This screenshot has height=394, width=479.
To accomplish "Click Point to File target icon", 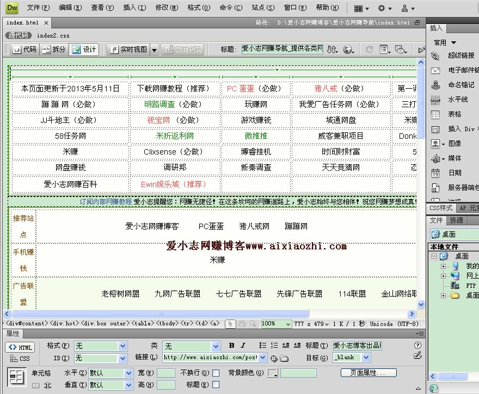I will [274, 359].
